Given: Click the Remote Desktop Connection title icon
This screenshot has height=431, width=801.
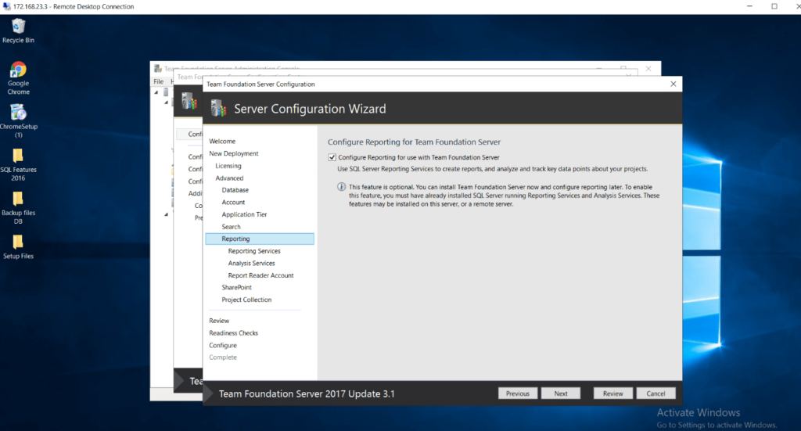Looking at the screenshot, I should [6, 6].
